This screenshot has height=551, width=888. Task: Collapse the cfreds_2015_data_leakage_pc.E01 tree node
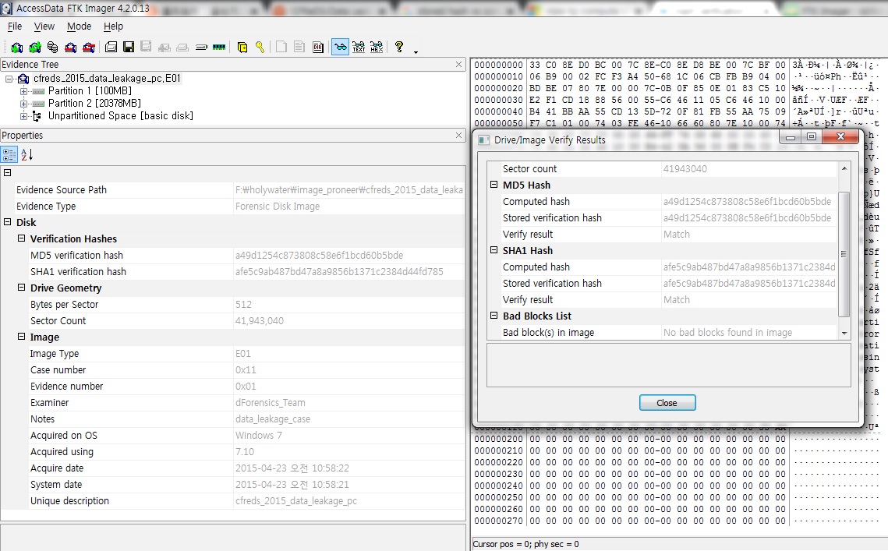(9, 79)
